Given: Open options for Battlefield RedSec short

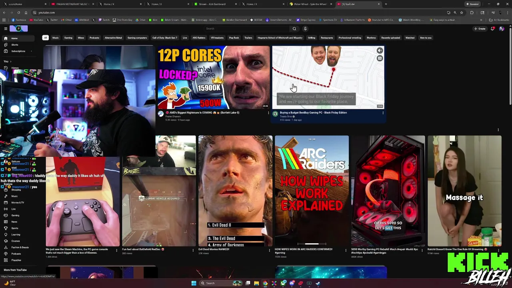Looking at the screenshot, I should point(193,250).
